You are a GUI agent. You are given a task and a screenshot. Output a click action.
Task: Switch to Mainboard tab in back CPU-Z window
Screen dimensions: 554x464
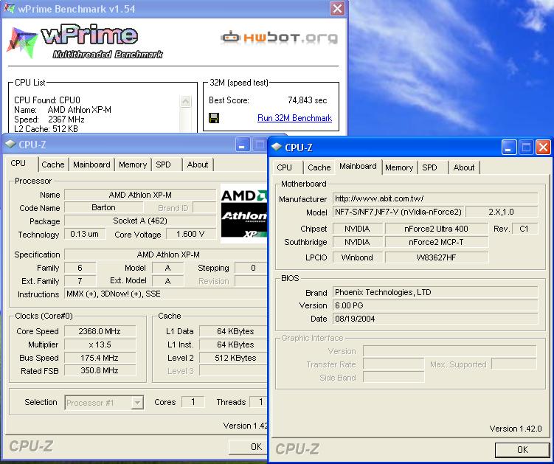point(91,165)
